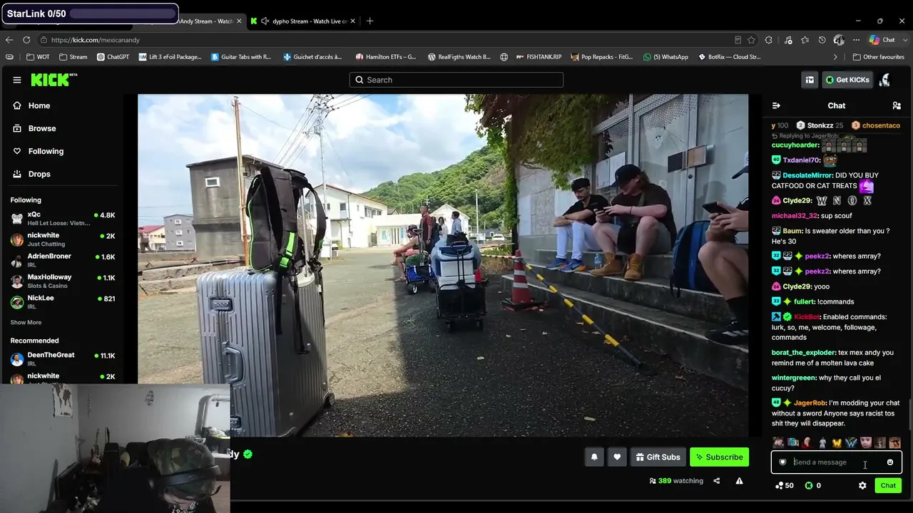Screen dimensions: 913x513
Task: Turn on stream notifications with the bell
Action: click(594, 457)
